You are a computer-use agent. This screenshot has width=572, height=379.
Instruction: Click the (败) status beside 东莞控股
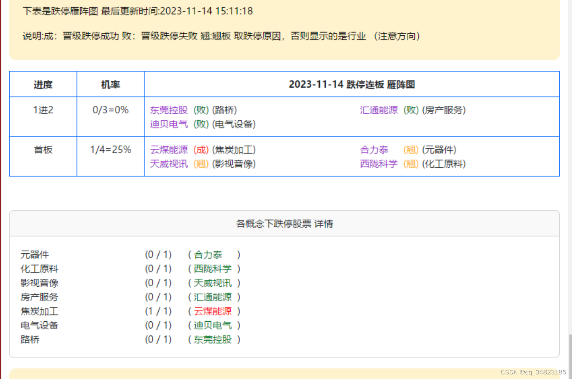pyautogui.click(x=201, y=110)
